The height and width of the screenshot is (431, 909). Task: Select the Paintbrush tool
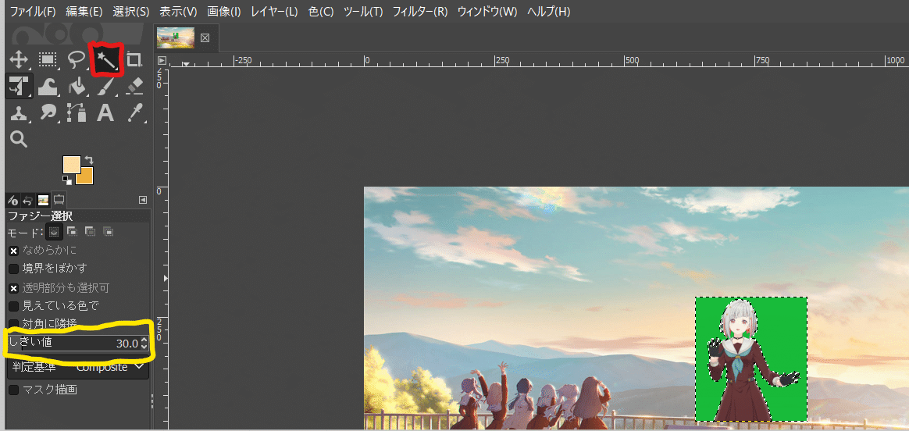[105, 87]
